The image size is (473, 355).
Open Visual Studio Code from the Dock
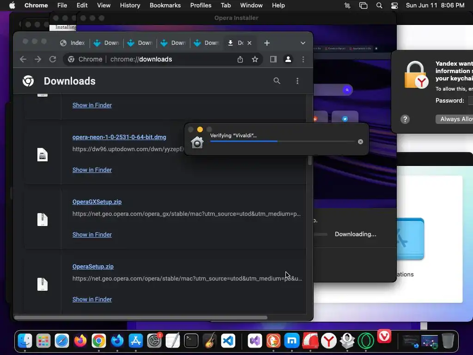228,341
